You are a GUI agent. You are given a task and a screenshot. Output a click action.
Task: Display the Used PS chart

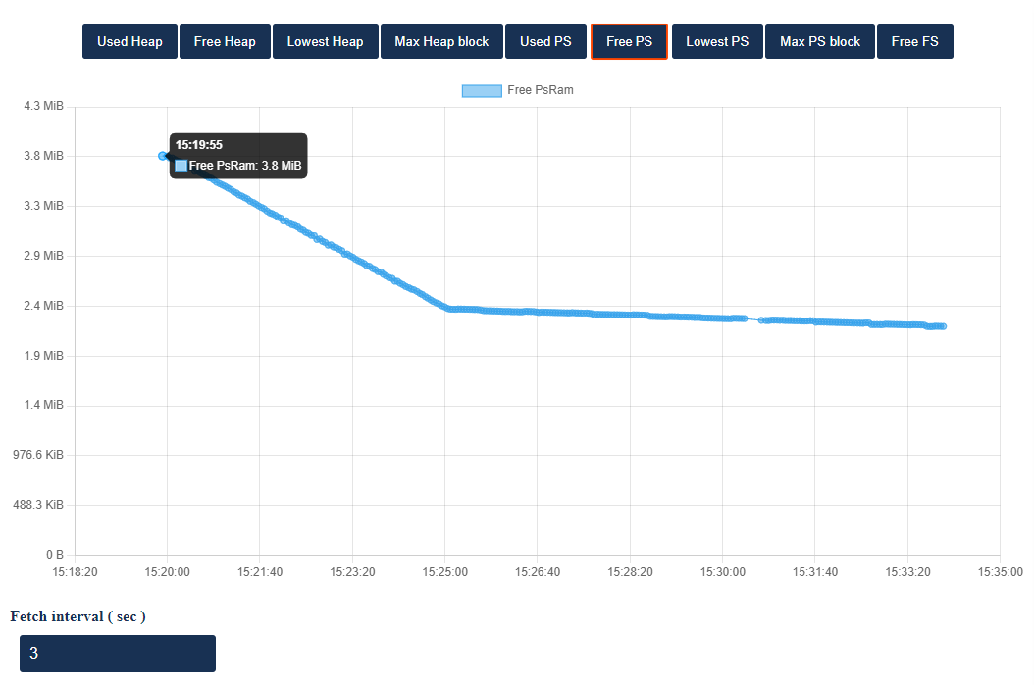[x=546, y=41]
